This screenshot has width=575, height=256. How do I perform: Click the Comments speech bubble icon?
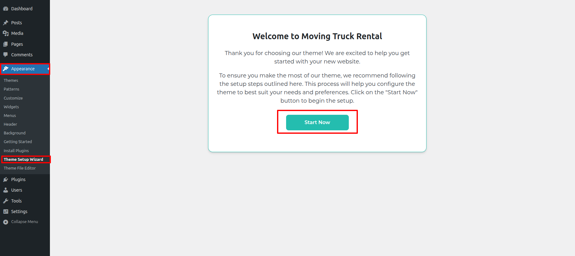pyautogui.click(x=6, y=55)
